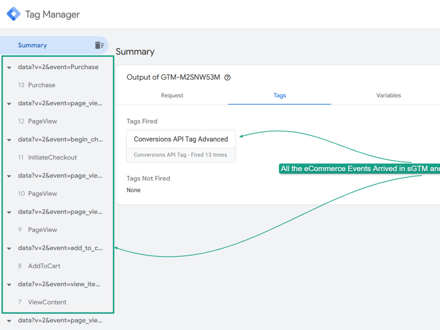This screenshot has width=440, height=330.
Task: Collapse the view_item request group
Action: pyautogui.click(x=9, y=285)
